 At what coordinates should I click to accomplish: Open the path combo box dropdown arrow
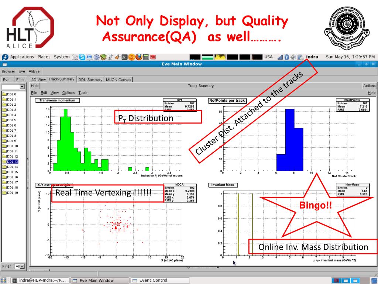[x=22, y=87]
